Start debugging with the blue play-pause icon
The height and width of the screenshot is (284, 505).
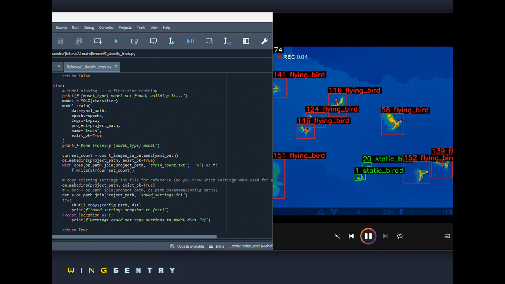(190, 41)
